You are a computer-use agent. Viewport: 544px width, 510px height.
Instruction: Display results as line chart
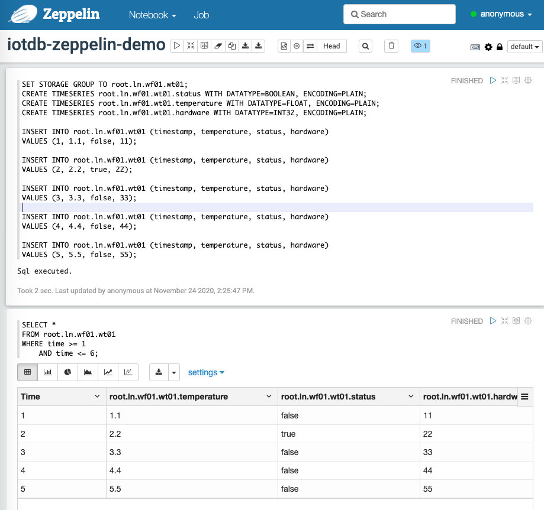coord(108,372)
